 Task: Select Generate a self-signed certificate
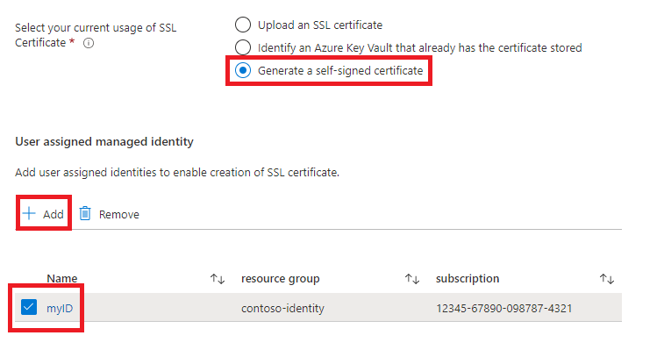[243, 70]
